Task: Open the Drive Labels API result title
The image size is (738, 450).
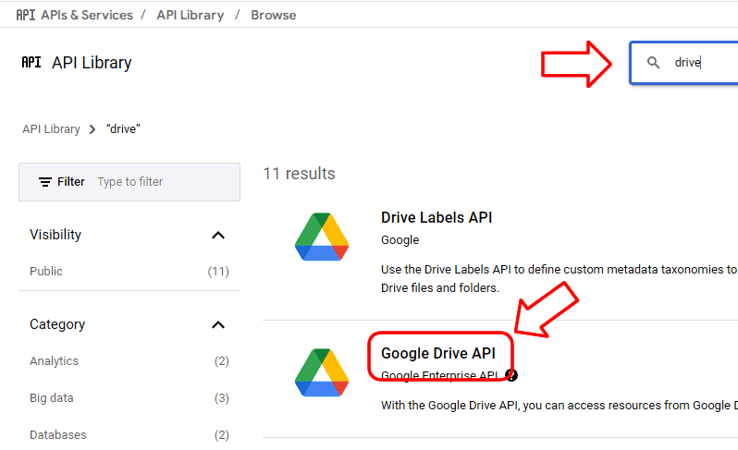Action: [437, 217]
